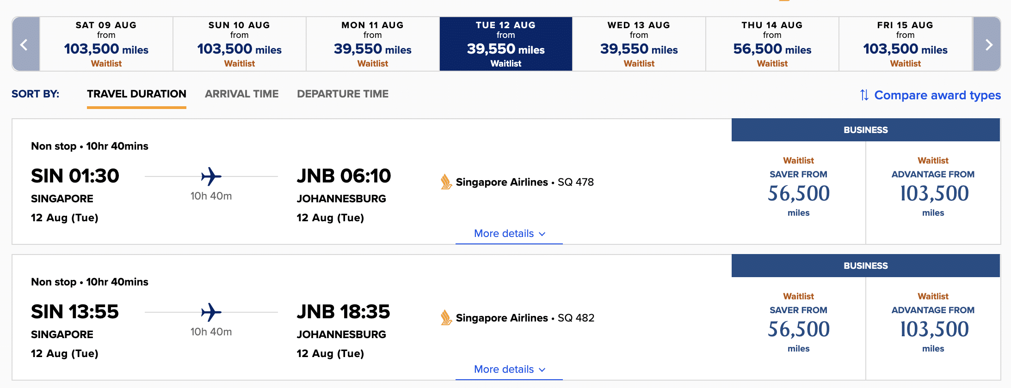Viewport: 1011px width, 388px height.
Task: Click the airplane icon on SQ 482 flight
Action: [x=211, y=312]
